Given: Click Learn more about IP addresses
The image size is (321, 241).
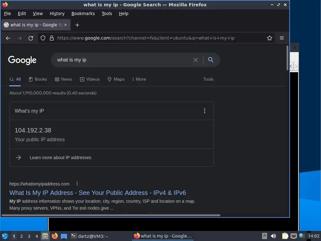Looking at the screenshot, I should [61, 158].
